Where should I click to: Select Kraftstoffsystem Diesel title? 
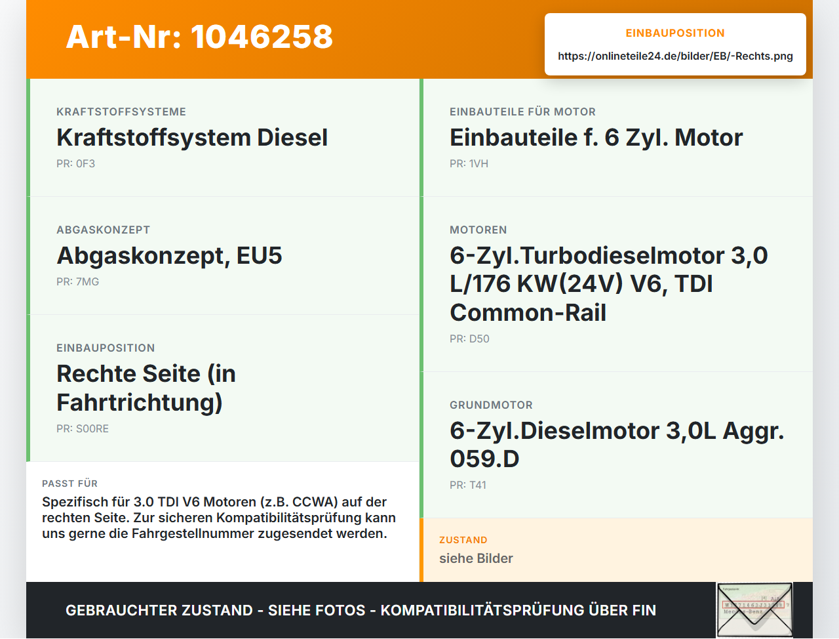coord(192,138)
